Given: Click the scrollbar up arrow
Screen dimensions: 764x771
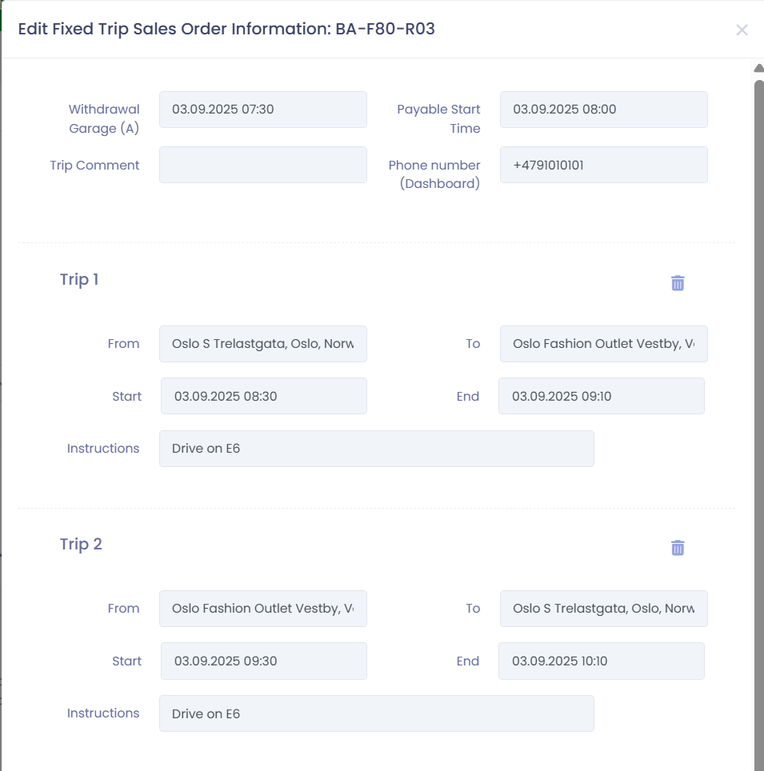Looking at the screenshot, I should click(x=758, y=69).
